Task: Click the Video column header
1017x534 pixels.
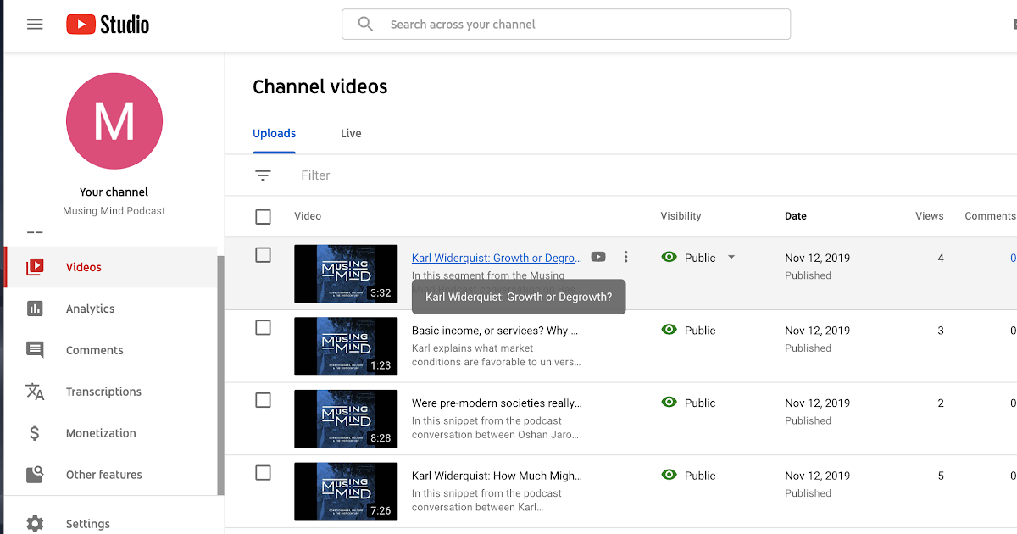Action: (308, 216)
